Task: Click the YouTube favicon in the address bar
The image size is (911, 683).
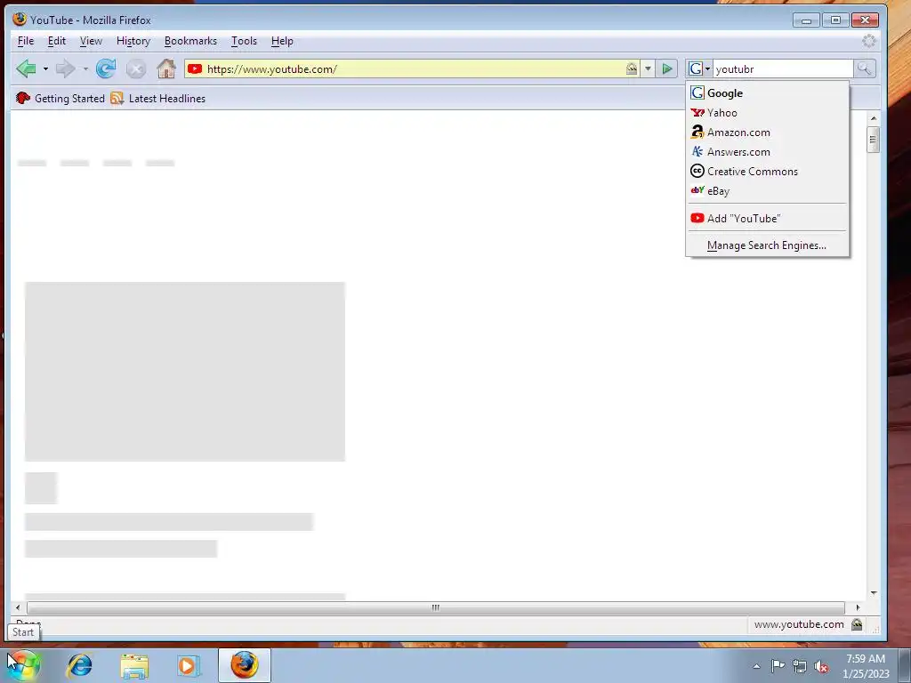Action: pyautogui.click(x=195, y=69)
